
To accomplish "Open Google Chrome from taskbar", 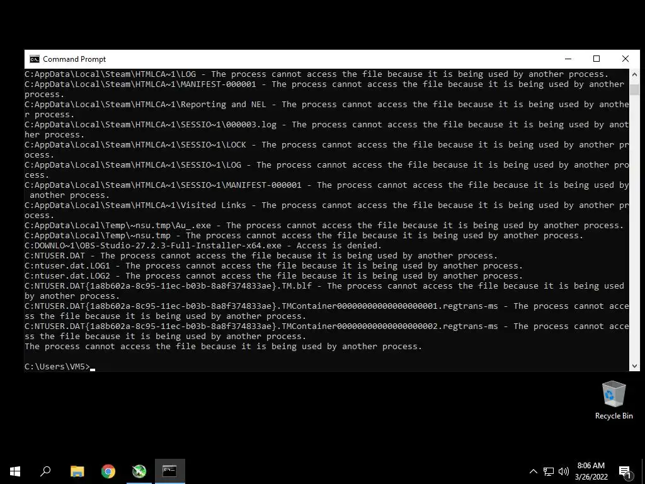I will (108, 471).
